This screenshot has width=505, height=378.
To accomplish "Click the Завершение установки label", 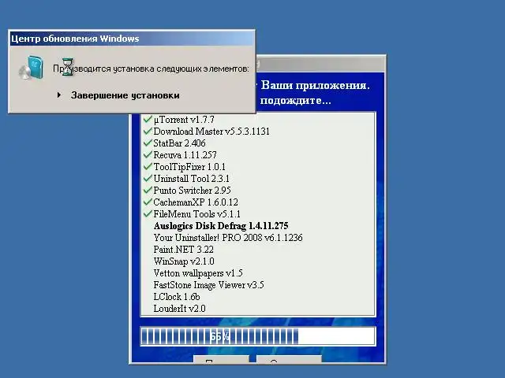I will 125,95.
